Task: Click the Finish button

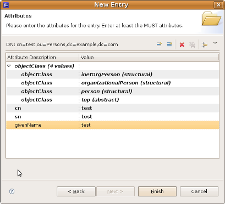Action: [x=157, y=191]
